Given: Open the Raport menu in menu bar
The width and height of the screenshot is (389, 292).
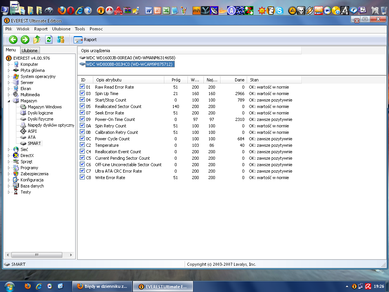Looking at the screenshot, I should 41,29.
